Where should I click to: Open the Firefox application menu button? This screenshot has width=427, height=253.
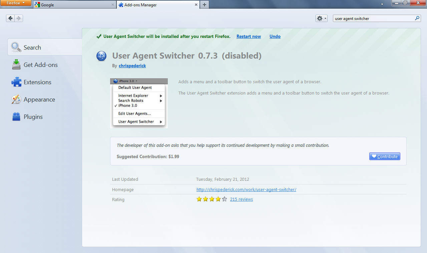16,3
